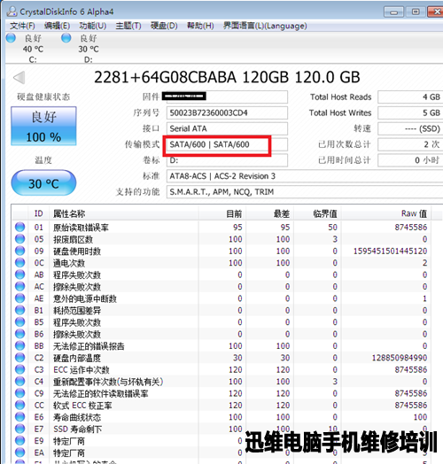Click status orb for attribute B6 row
The image size is (443, 464).
(20, 334)
